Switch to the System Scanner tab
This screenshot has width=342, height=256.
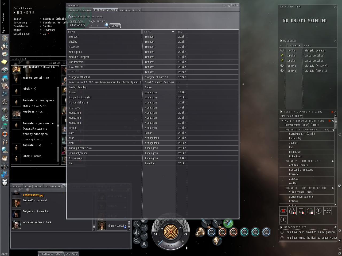pos(80,10)
